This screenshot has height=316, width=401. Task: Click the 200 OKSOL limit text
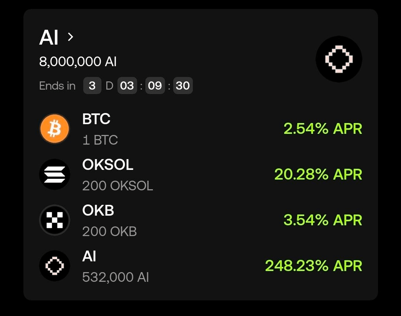click(118, 186)
